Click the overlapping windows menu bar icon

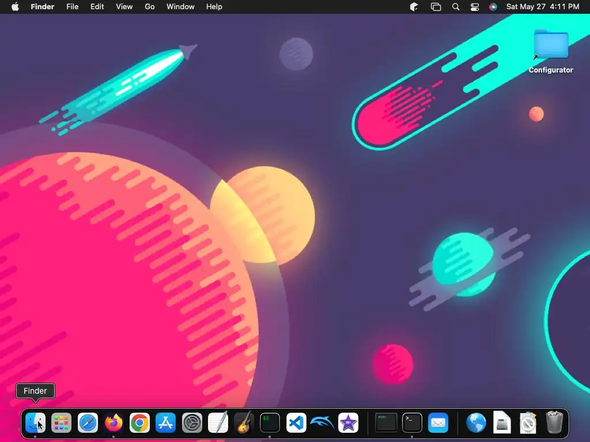tap(436, 7)
